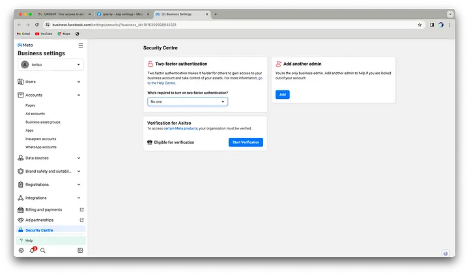
Task: Collapse sidebar with the hamburger menu icon
Action: pos(81,46)
